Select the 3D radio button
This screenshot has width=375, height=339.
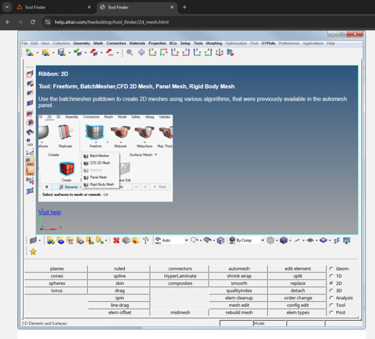[x=331, y=291]
